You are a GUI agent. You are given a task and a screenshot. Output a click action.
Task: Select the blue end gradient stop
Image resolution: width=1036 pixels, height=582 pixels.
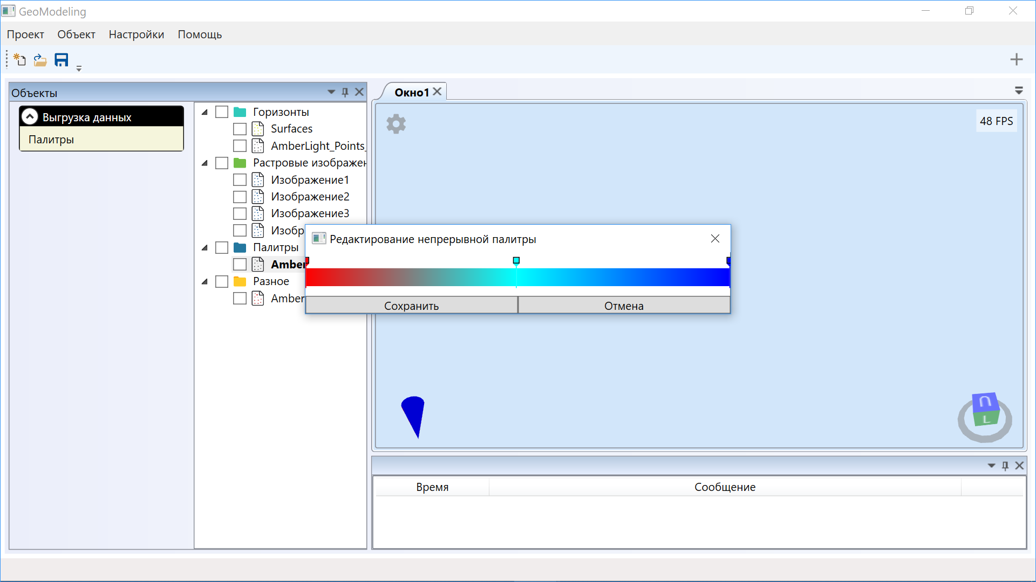(728, 261)
